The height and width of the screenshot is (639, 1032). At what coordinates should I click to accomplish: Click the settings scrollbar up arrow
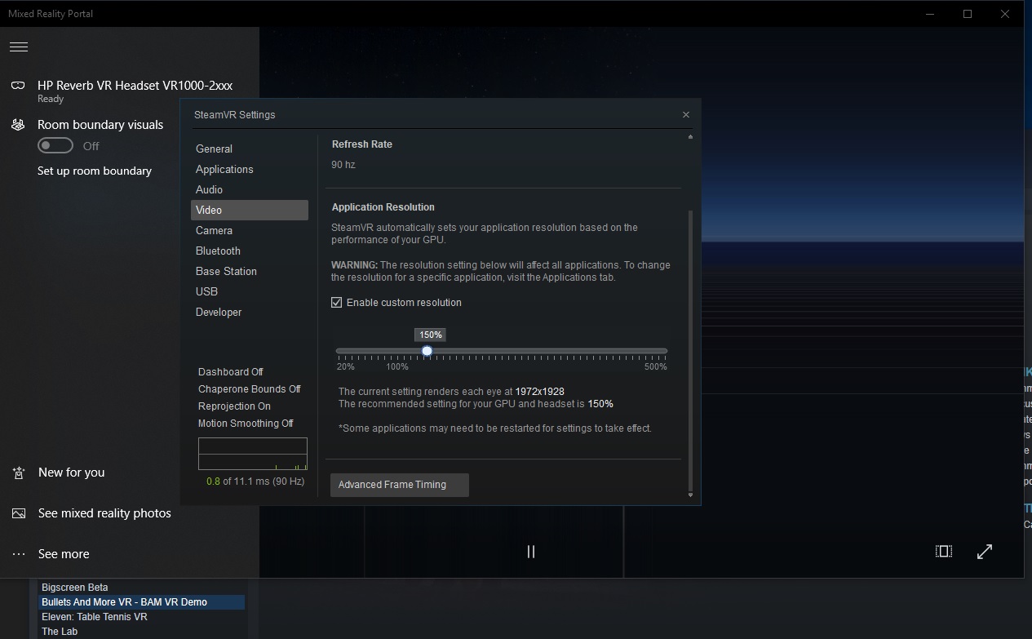tap(690, 137)
